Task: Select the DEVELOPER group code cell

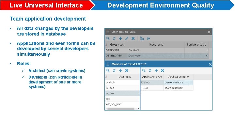Action: 116,56
